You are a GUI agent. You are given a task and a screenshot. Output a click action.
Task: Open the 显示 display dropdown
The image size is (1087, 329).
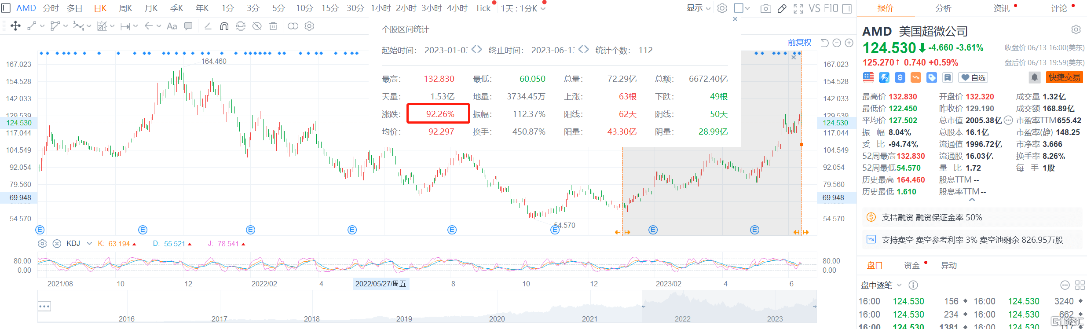[699, 8]
